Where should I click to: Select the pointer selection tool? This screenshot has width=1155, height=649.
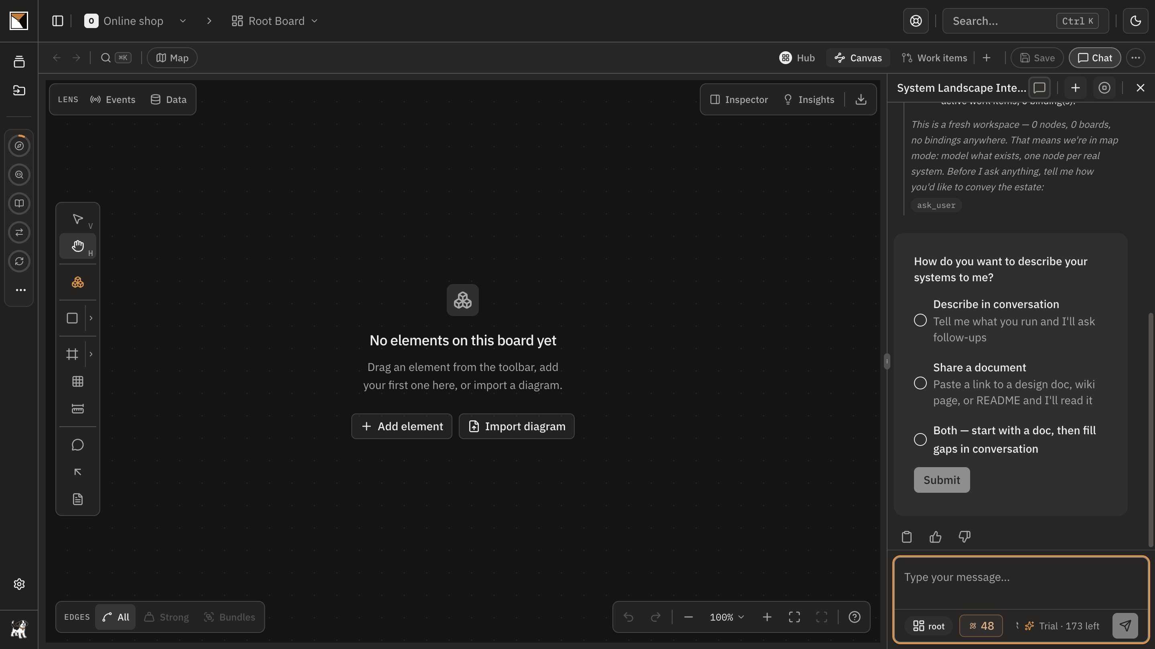coord(77,219)
